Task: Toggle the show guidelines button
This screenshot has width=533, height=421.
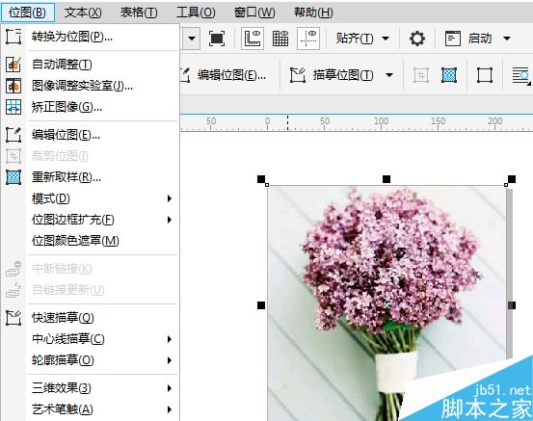Action: pyautogui.click(x=308, y=39)
